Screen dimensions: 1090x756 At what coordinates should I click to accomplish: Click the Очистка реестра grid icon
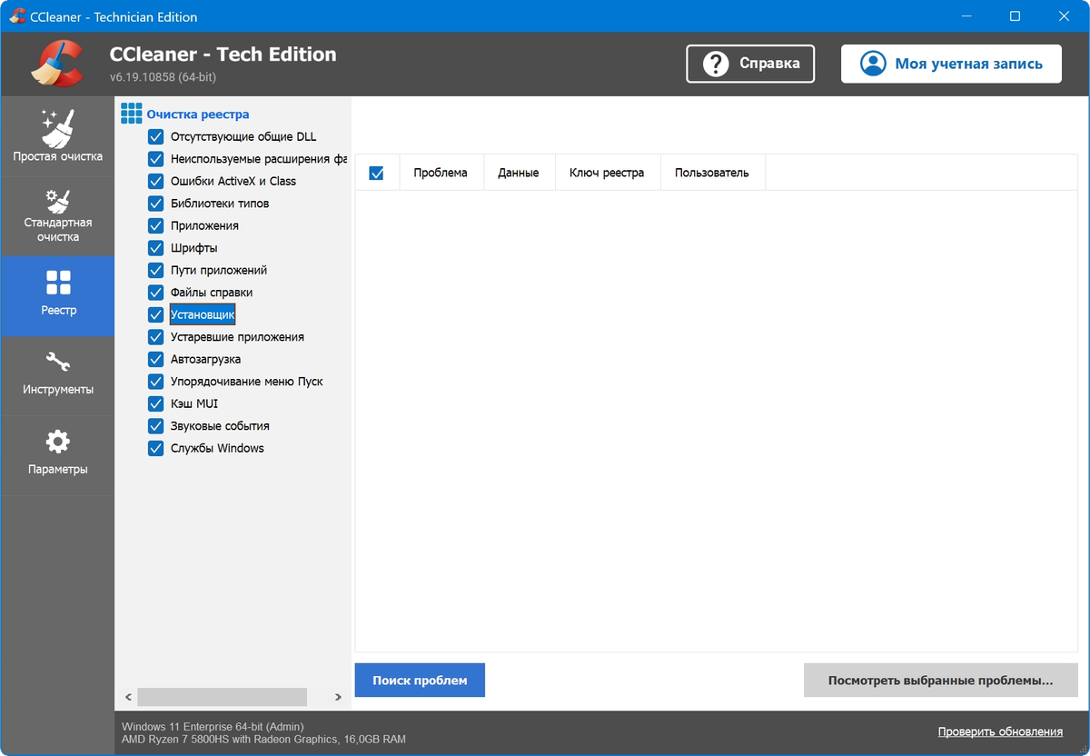click(132, 114)
